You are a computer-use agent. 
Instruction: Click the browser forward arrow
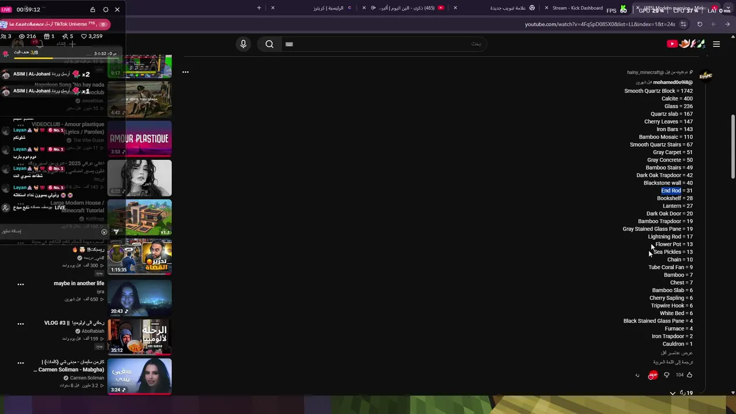714,24
